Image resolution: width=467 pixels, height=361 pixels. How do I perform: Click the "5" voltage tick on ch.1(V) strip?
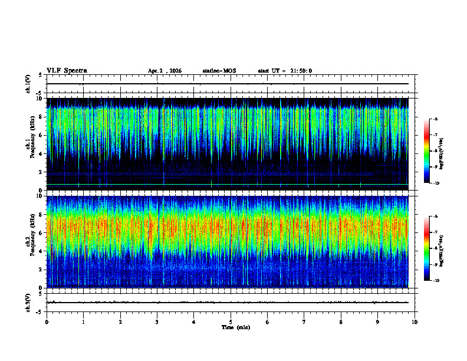point(41,75)
